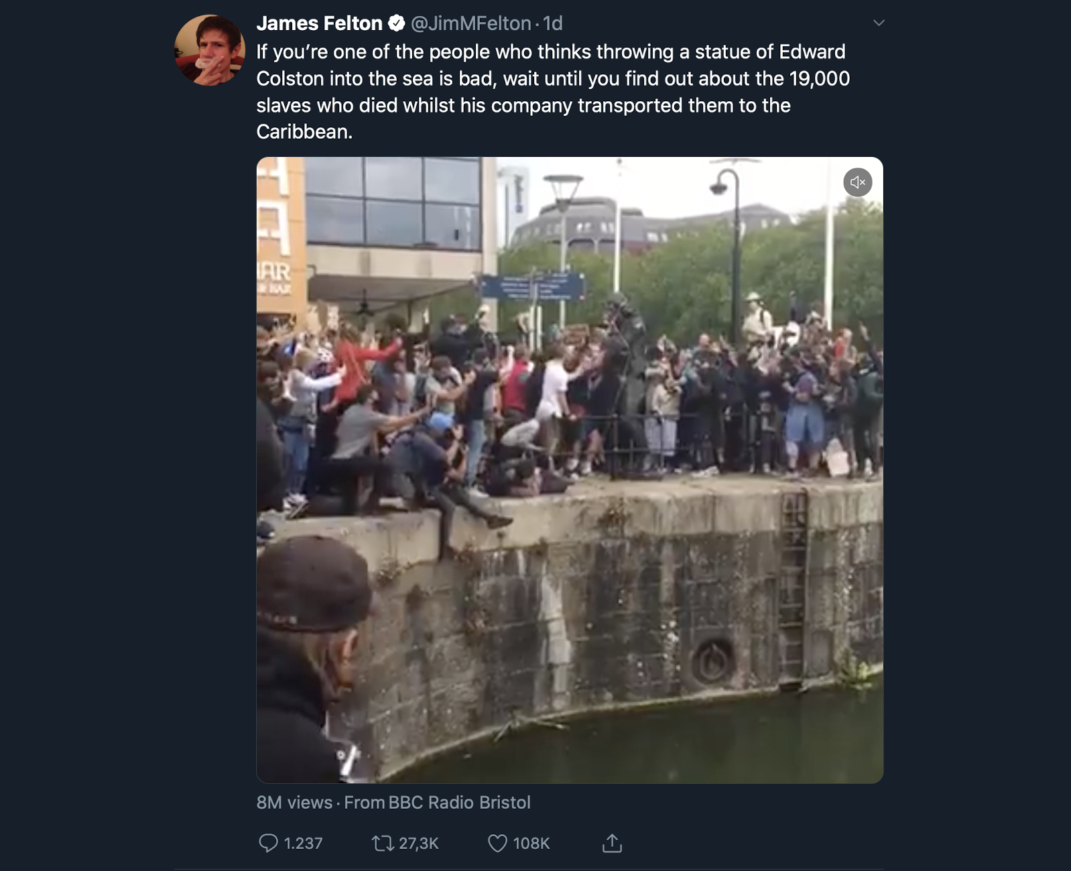Click the verified badge beside James Felton

click(x=397, y=23)
